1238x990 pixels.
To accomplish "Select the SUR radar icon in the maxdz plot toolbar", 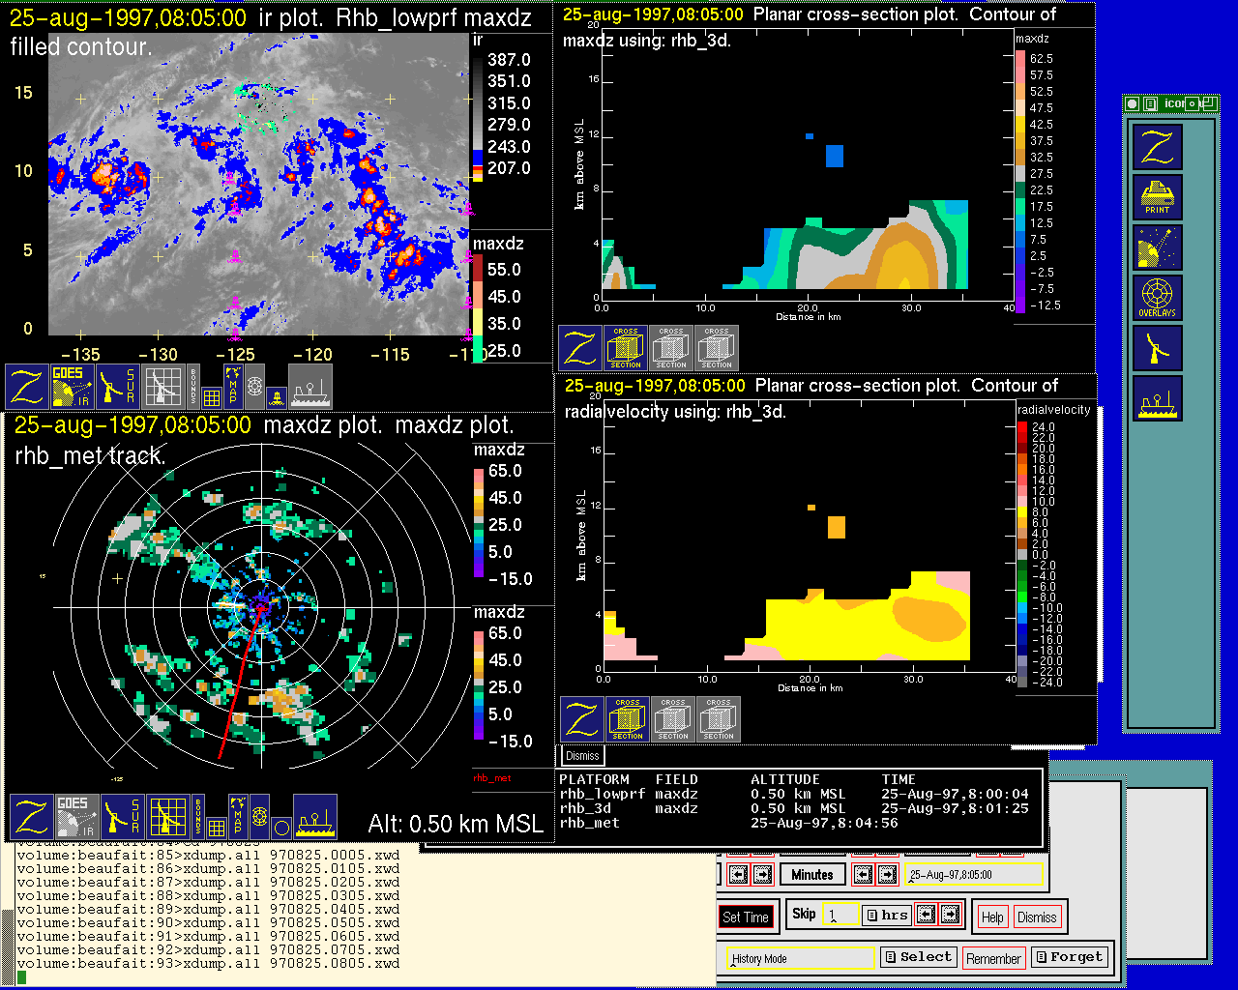I will coord(123,817).
